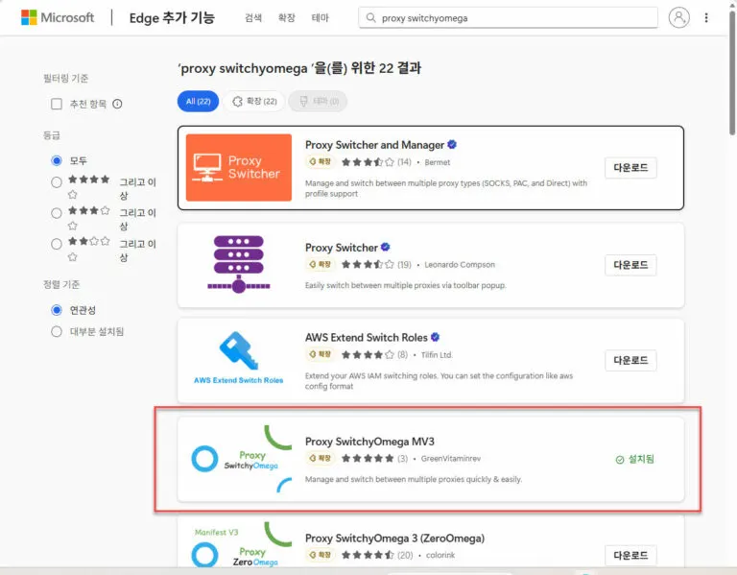Open the three-dot more options menu
Viewport: 737px width, 575px height.
[x=706, y=17]
